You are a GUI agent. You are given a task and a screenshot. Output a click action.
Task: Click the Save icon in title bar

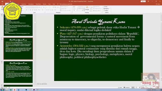click(2, 1)
